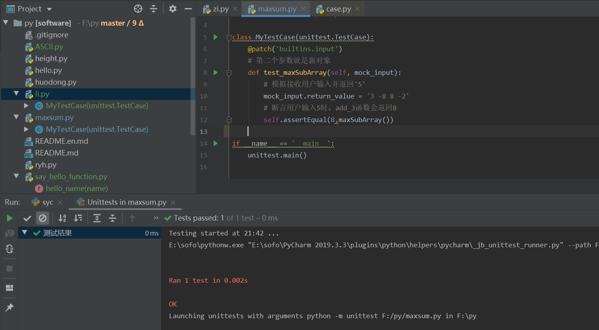This screenshot has height=330, width=599.
Task: Hide the Project panel with minus icon
Action: (x=188, y=9)
